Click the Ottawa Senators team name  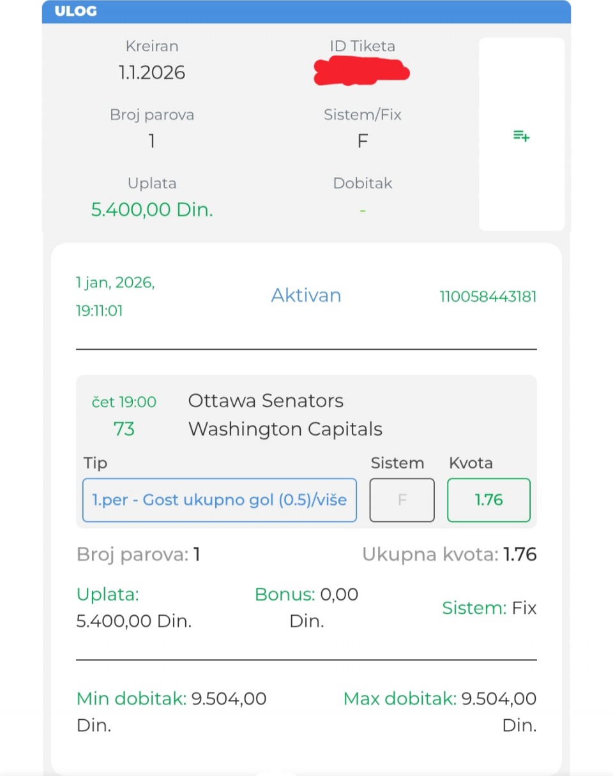point(266,401)
